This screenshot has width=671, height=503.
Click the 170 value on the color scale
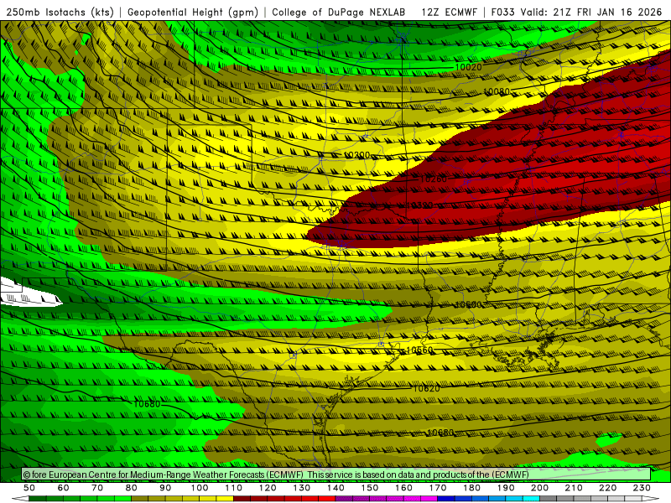(x=437, y=488)
